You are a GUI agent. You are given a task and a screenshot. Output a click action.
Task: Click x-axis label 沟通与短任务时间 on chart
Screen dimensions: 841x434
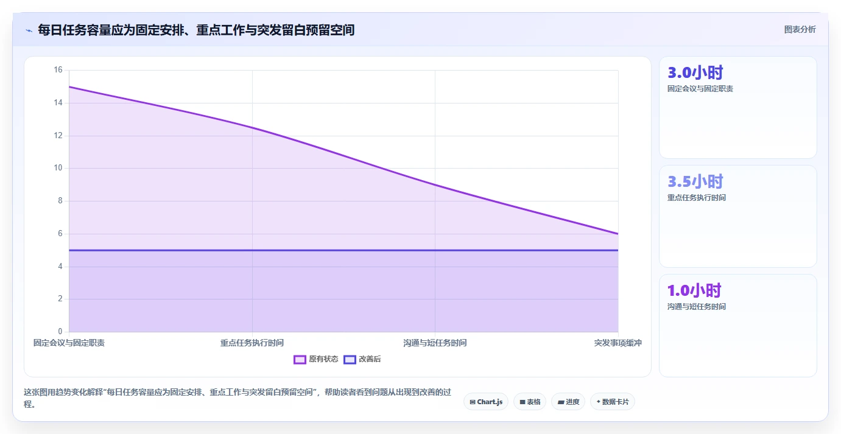435,343
